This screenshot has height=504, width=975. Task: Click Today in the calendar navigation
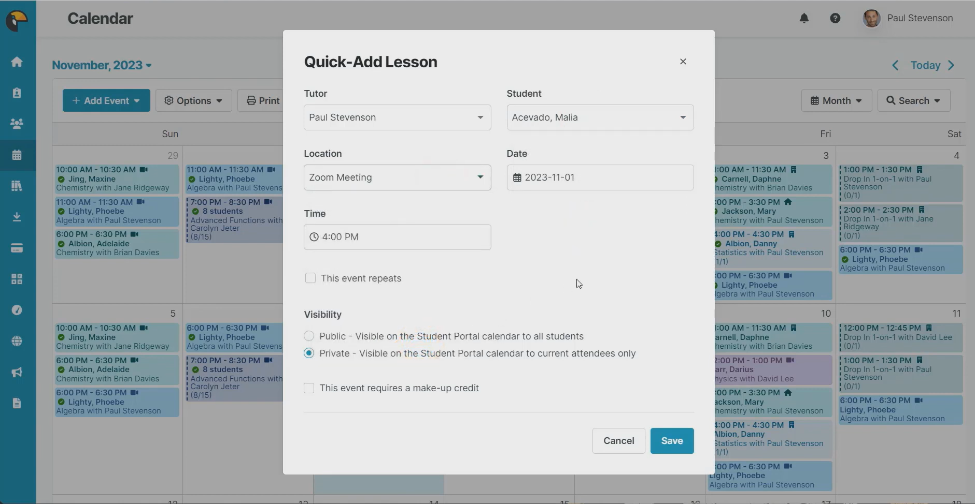[x=925, y=65]
